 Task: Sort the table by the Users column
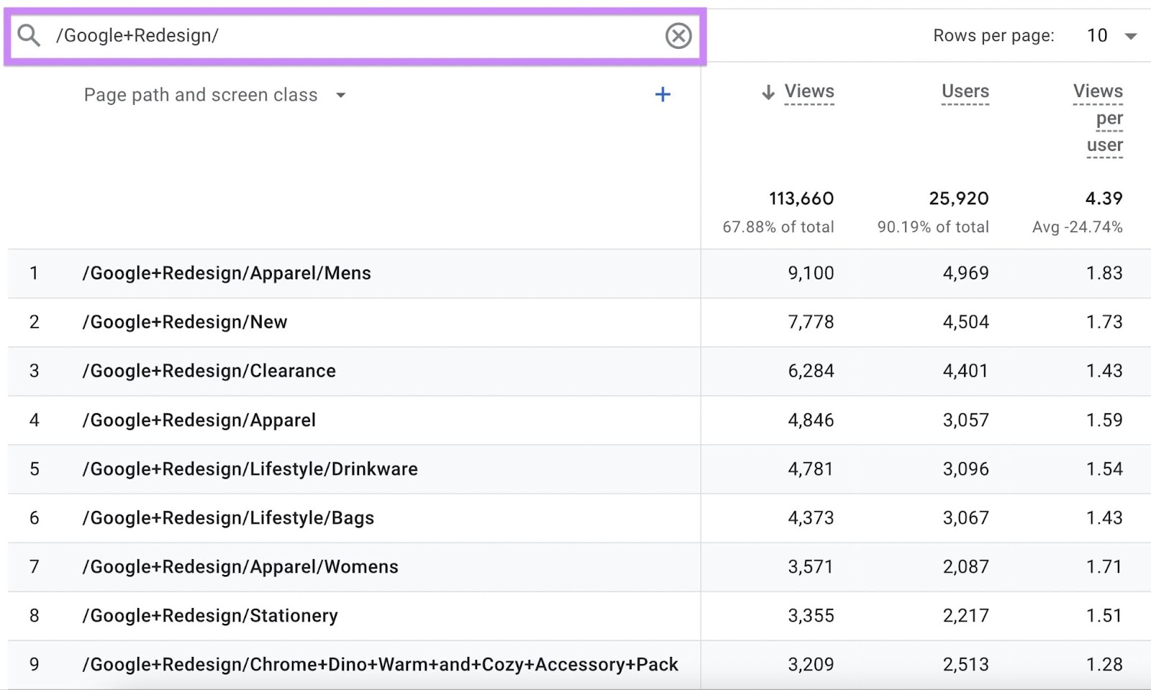click(x=964, y=92)
